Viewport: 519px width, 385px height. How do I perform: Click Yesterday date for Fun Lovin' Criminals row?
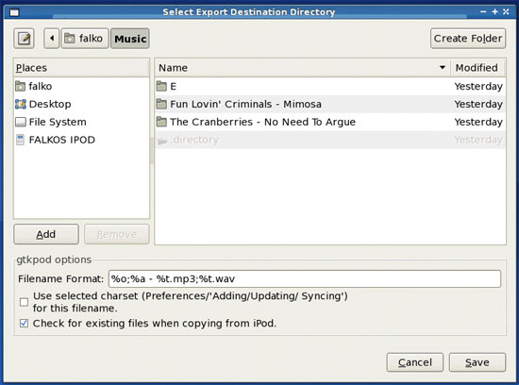pos(478,105)
